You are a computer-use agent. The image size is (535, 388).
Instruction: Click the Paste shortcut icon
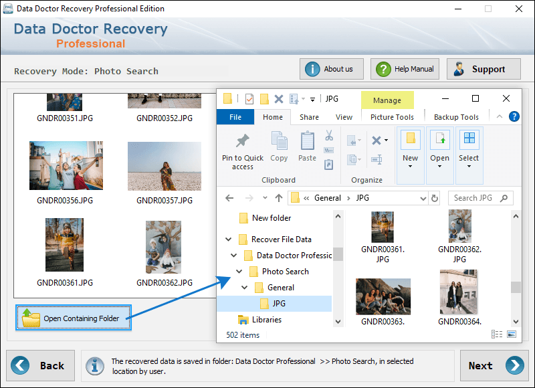(x=328, y=165)
